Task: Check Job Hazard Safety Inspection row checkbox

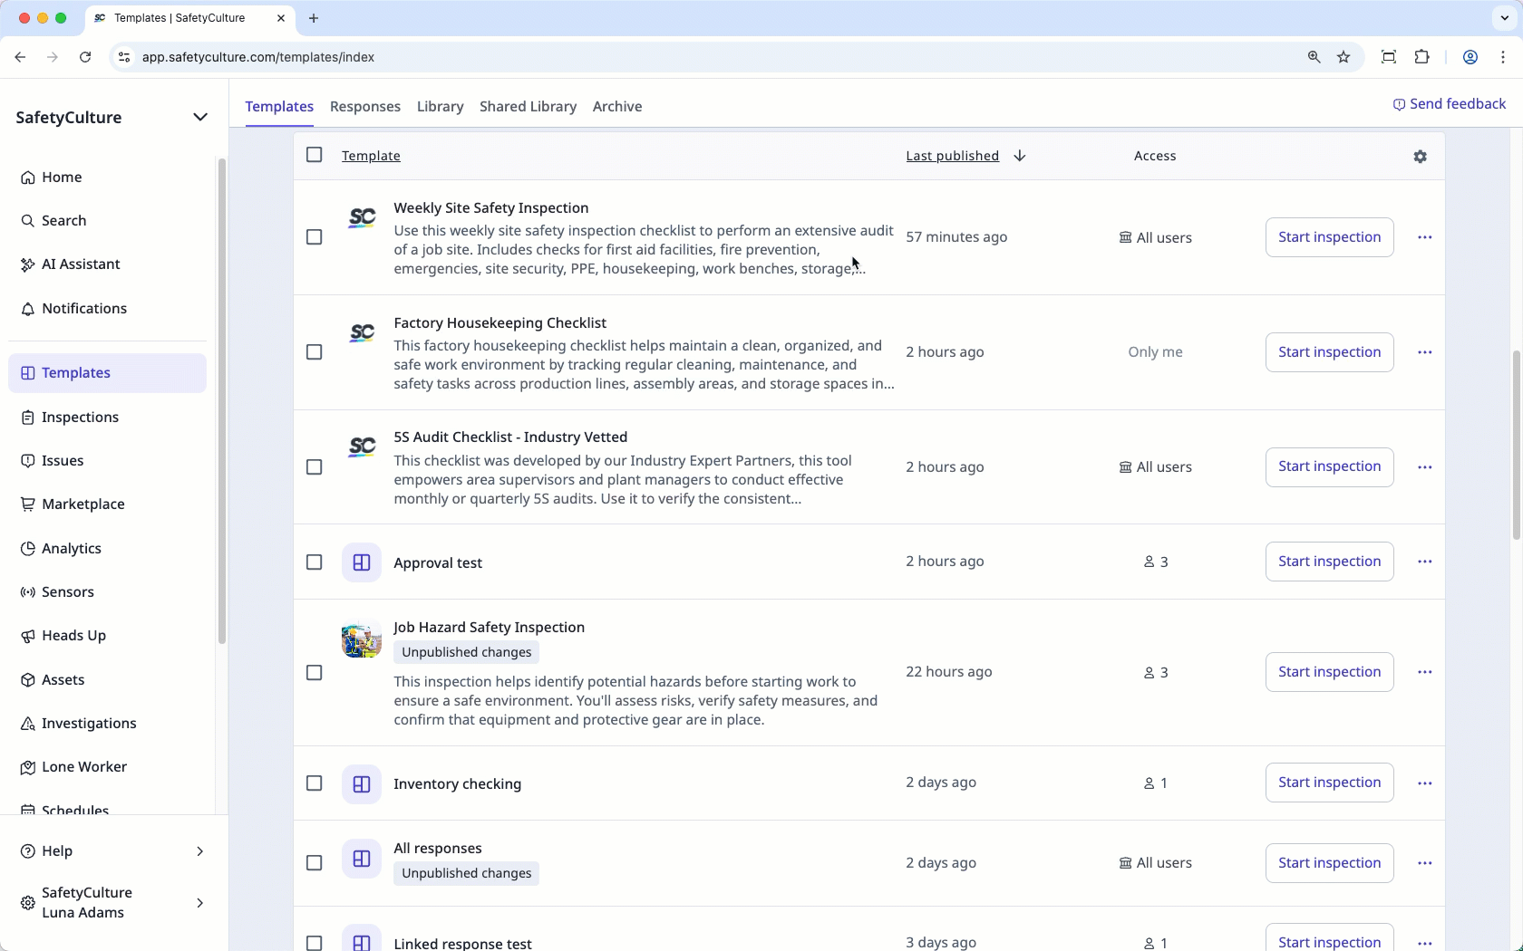Action: click(x=314, y=673)
